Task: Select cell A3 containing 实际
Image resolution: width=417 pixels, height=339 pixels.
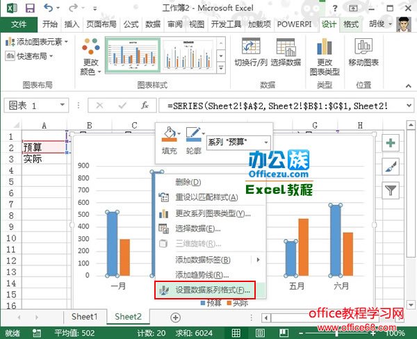Action: (x=44, y=159)
